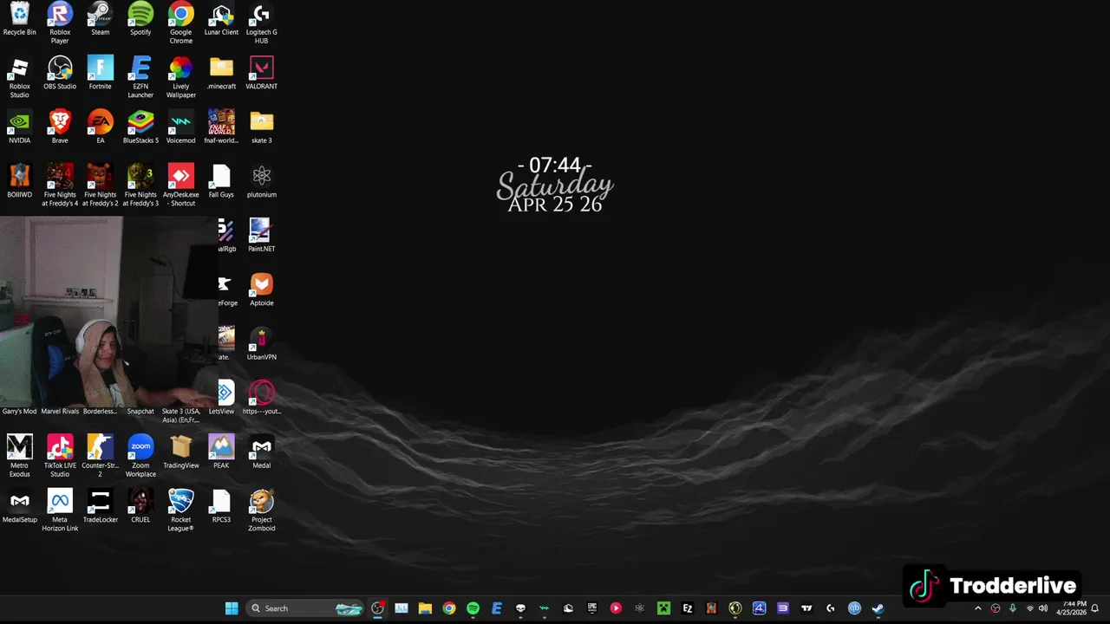The width and height of the screenshot is (1110, 624).
Task: Open Epic Games Launcher in taskbar
Action: click(x=592, y=608)
